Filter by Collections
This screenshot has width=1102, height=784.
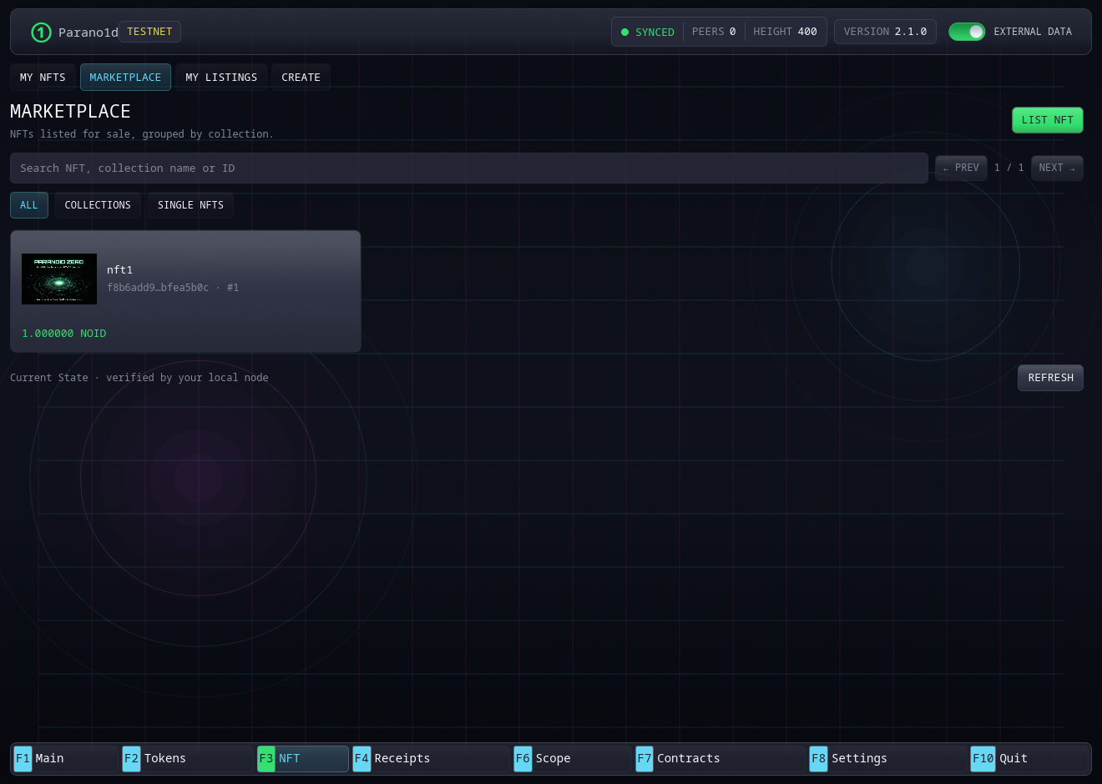coord(98,205)
